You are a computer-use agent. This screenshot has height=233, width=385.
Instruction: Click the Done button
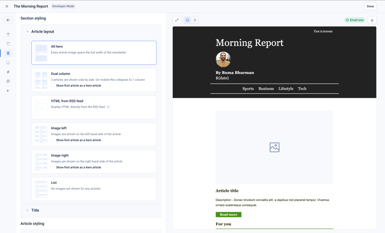tap(370, 6)
